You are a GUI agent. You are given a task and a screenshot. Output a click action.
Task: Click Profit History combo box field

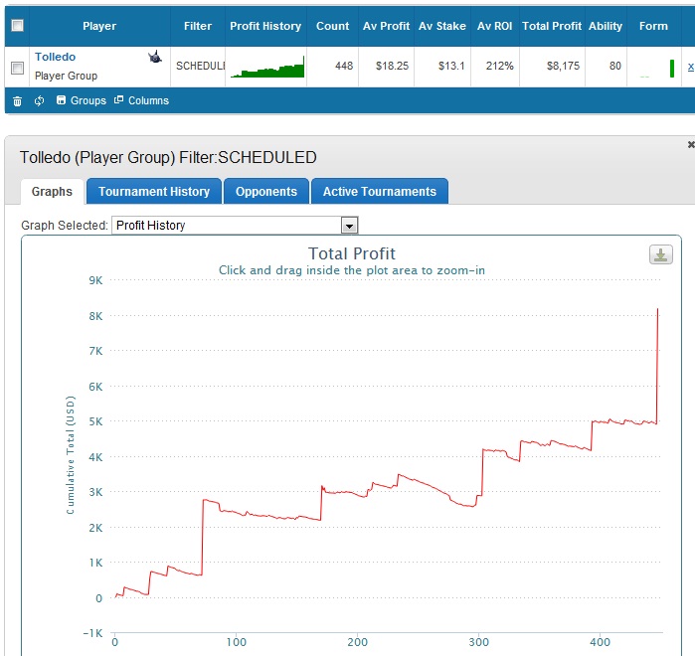coord(235,226)
